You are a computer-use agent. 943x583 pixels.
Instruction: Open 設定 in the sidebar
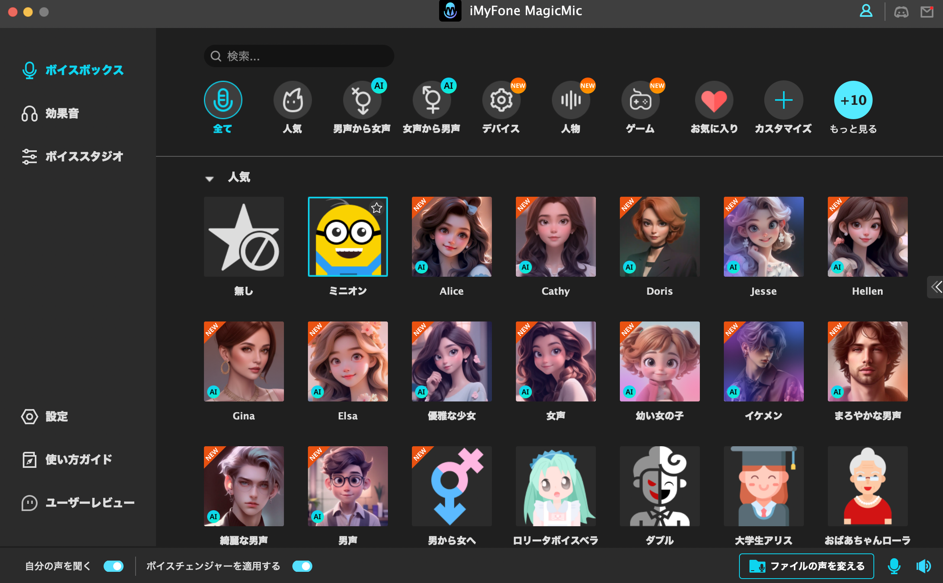coord(45,416)
